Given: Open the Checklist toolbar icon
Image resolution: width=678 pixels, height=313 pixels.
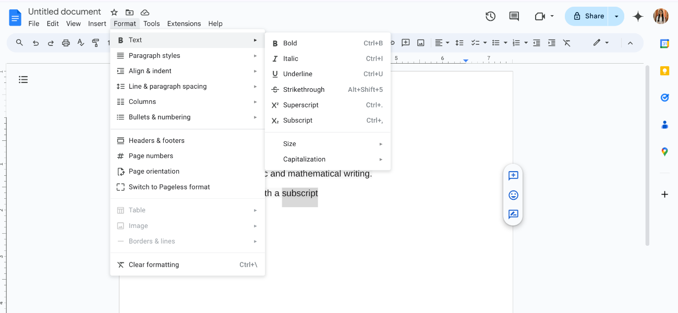Looking at the screenshot, I should pyautogui.click(x=475, y=43).
